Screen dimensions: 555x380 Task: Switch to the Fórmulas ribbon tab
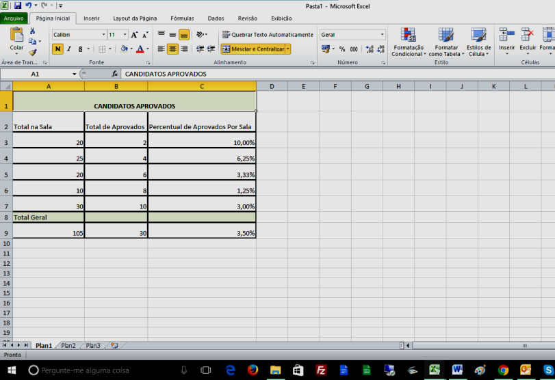(x=181, y=18)
